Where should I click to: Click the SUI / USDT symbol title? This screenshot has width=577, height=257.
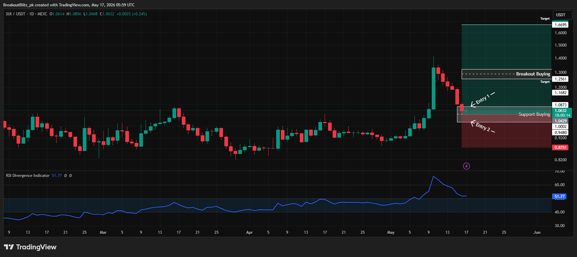16,14
